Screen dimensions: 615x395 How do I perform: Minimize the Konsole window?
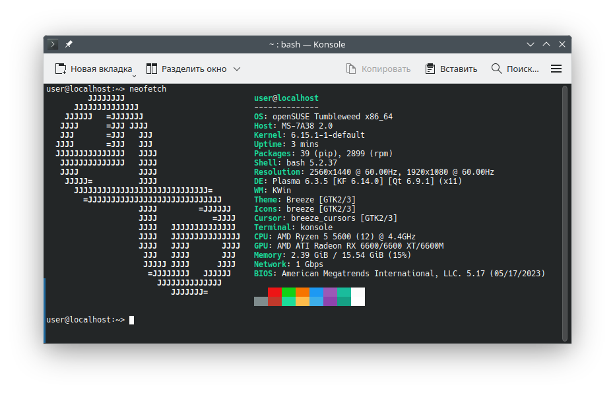531,44
